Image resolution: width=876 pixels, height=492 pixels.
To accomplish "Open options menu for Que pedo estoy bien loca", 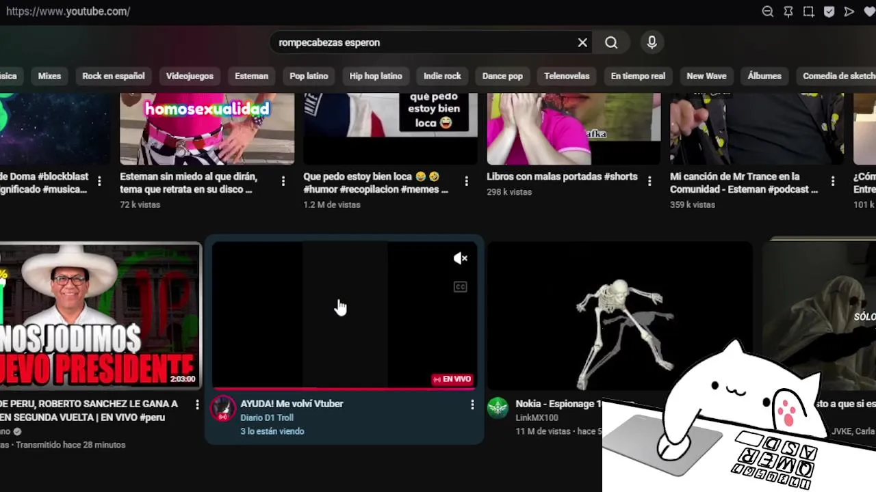I will 467,181.
